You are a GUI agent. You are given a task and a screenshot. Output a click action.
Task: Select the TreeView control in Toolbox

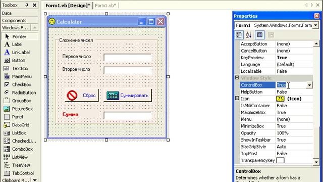20,165
